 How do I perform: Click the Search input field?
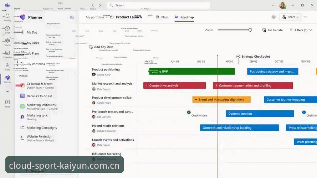(158, 5)
